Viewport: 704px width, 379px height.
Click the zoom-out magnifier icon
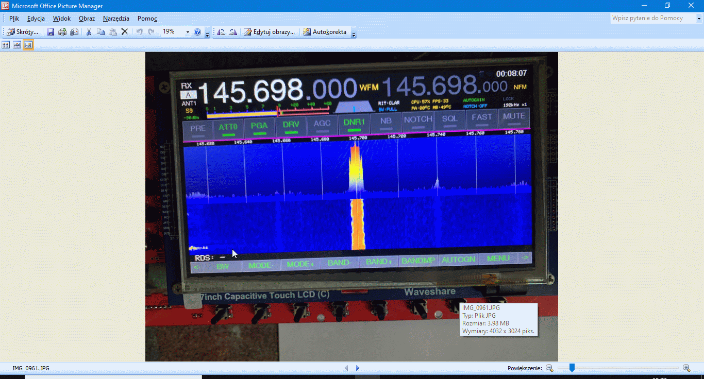pyautogui.click(x=549, y=368)
